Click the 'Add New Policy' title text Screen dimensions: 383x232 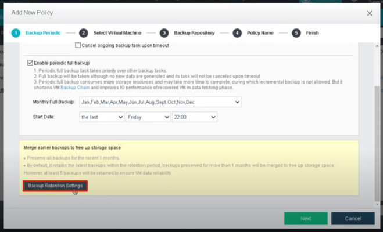coord(32,13)
